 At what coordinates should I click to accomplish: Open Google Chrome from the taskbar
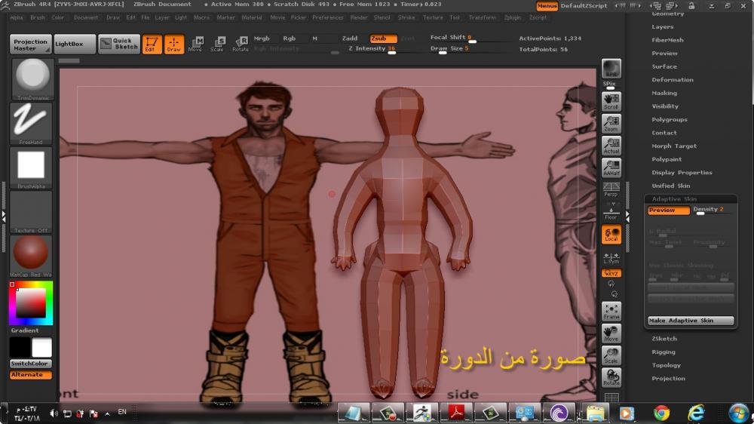pyautogui.click(x=661, y=413)
